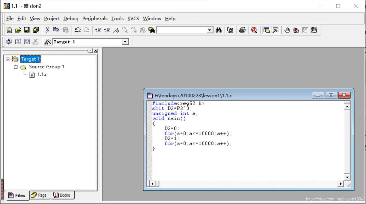Unindent the selected text

pos(107,30)
